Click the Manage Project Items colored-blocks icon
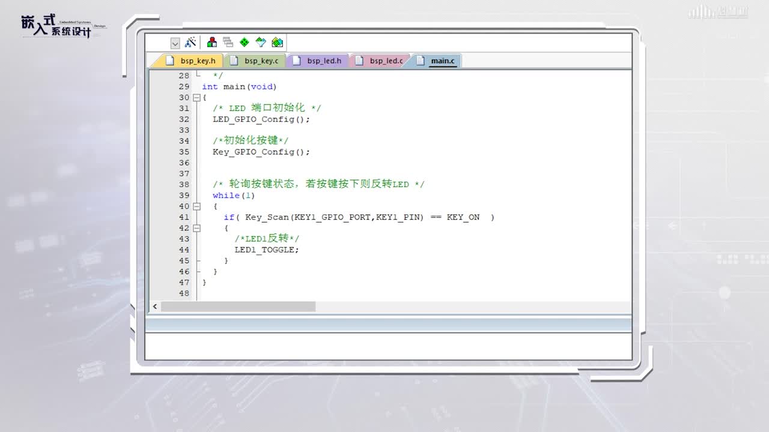 coord(211,43)
